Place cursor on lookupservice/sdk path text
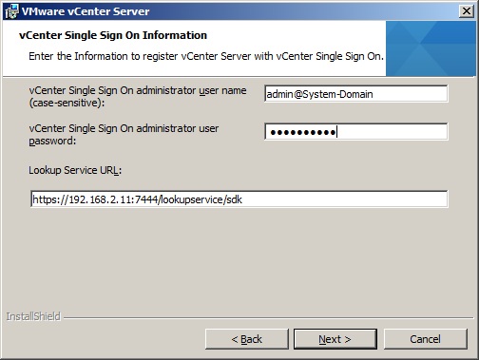 click(x=201, y=199)
